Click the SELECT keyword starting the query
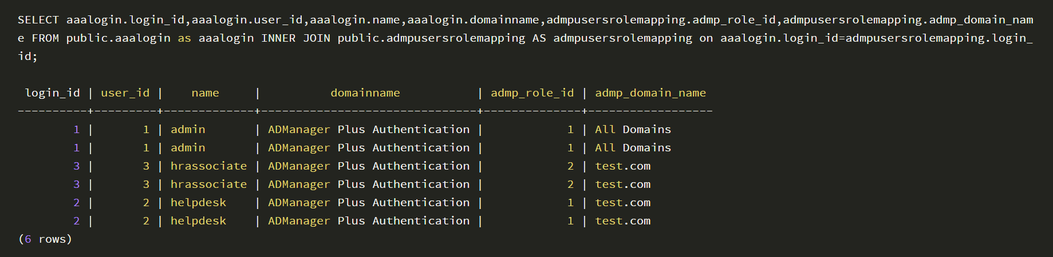This screenshot has height=257, width=1053. 38,20
